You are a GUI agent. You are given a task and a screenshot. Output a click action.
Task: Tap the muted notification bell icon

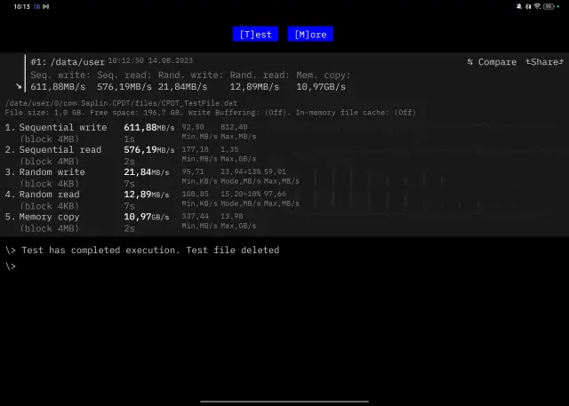[x=518, y=6]
